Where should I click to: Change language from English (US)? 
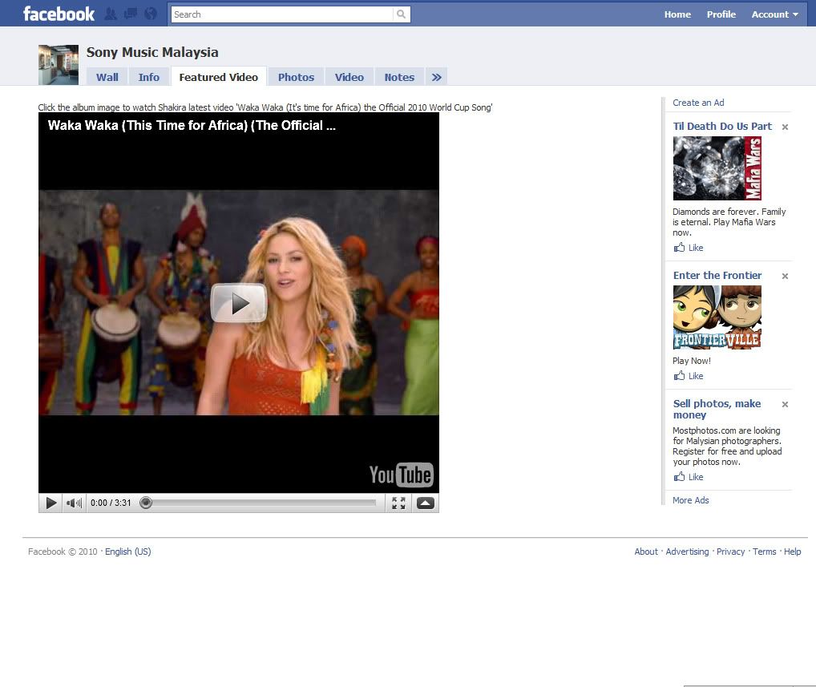(128, 552)
